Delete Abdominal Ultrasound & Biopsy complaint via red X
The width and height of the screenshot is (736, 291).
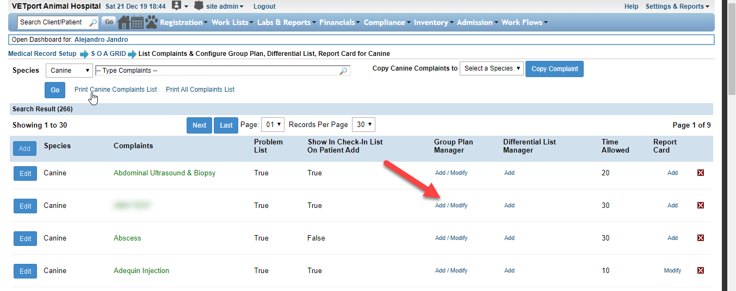coord(701,173)
